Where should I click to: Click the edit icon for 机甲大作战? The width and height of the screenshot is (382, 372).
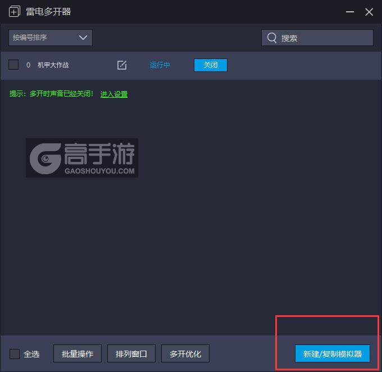coord(122,65)
